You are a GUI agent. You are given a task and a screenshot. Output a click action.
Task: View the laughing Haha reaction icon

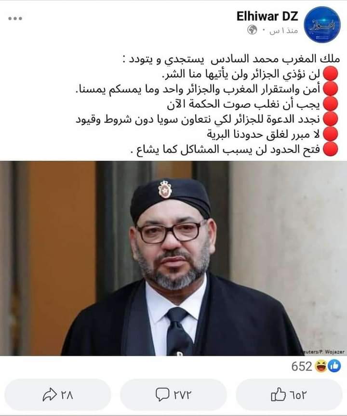tap(321, 366)
